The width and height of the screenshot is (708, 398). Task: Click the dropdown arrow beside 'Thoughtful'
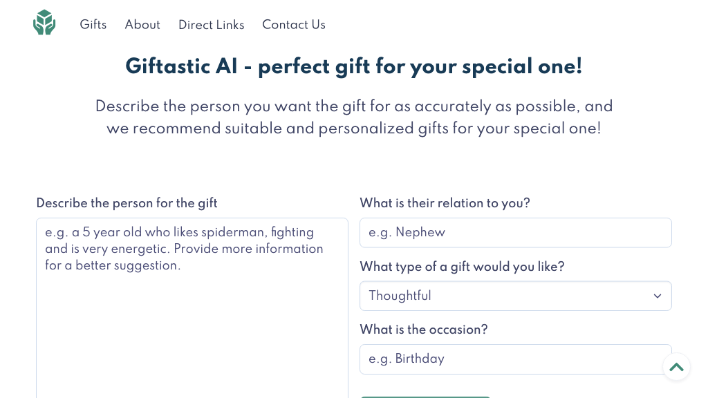pos(657,296)
